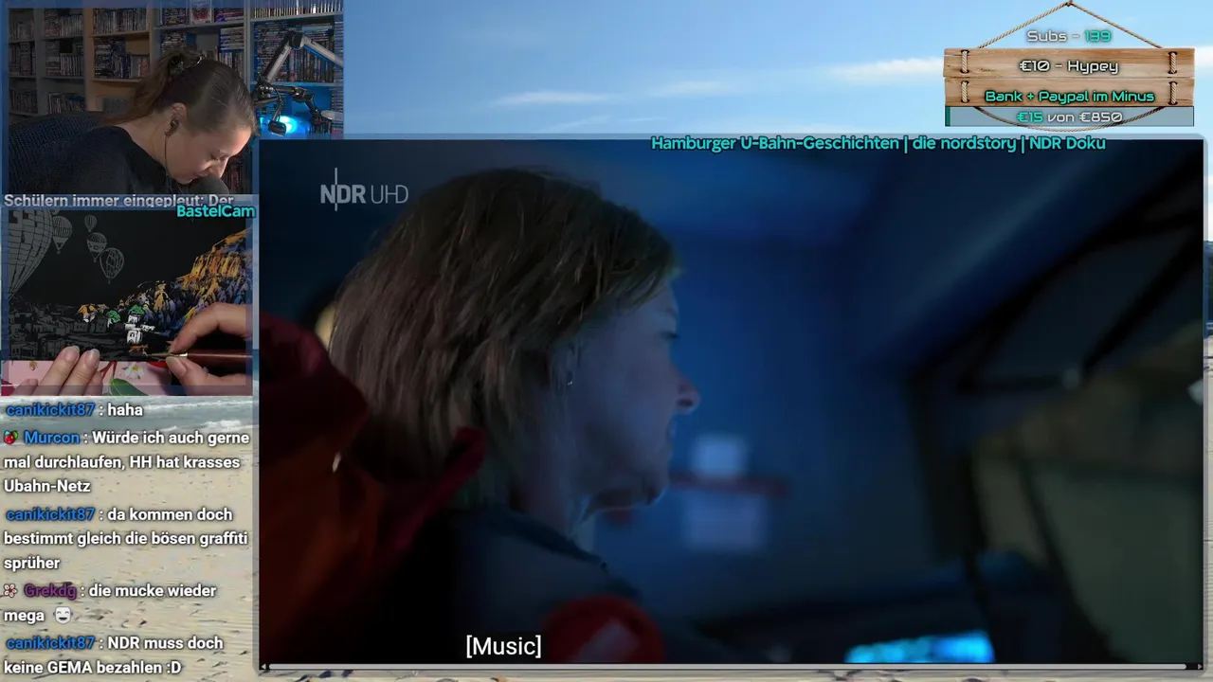1213x682 pixels.
Task: Click the BastelCam label
Action: 215,211
